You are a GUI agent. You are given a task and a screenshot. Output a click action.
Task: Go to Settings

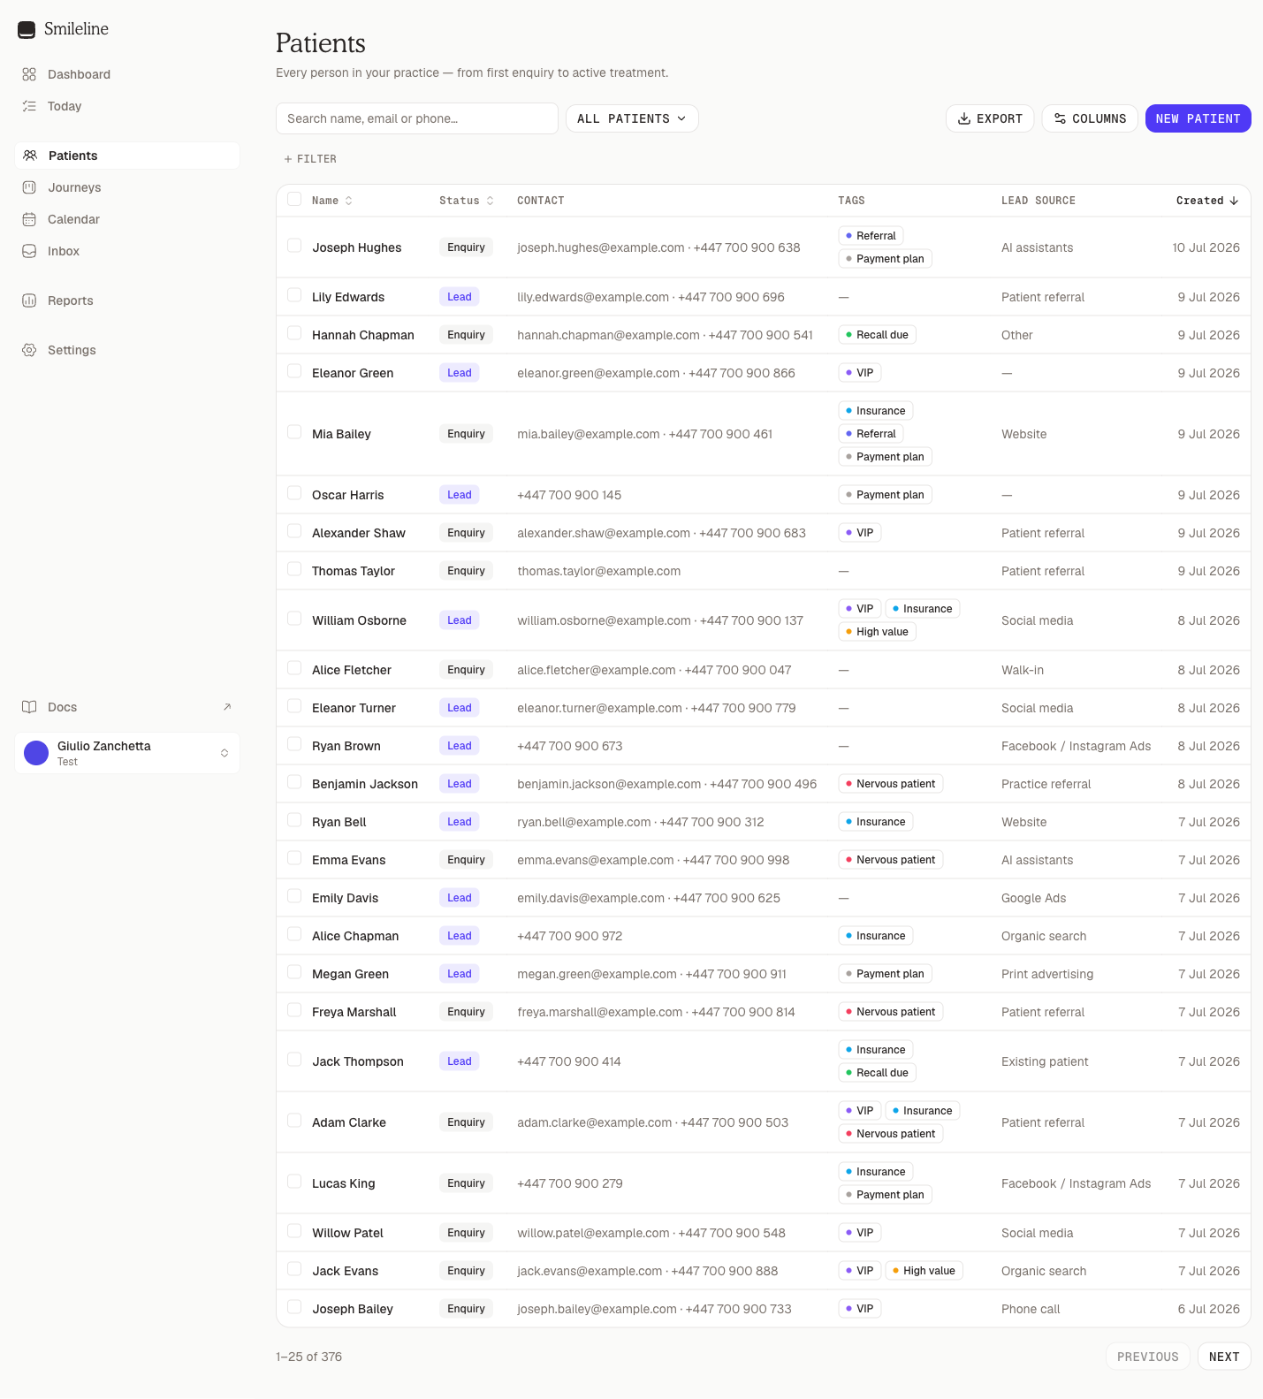127,350
